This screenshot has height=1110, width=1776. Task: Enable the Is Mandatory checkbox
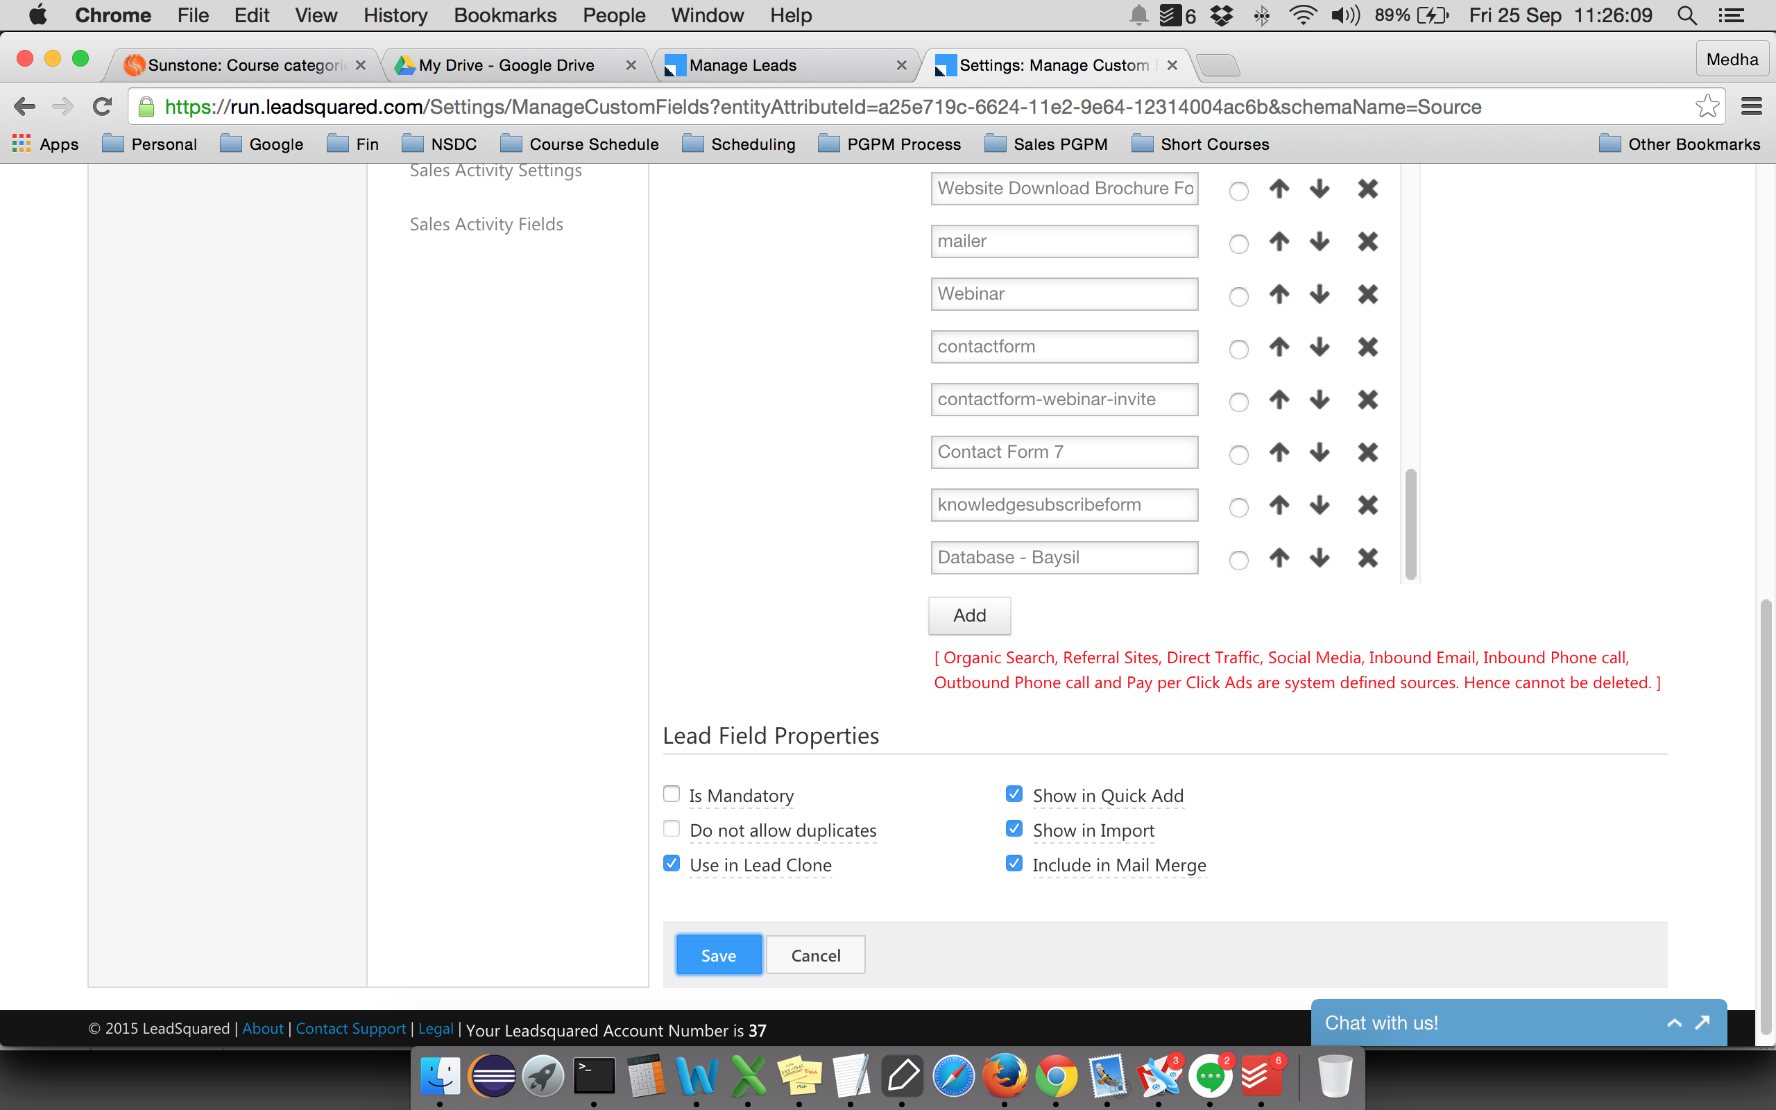point(672,794)
